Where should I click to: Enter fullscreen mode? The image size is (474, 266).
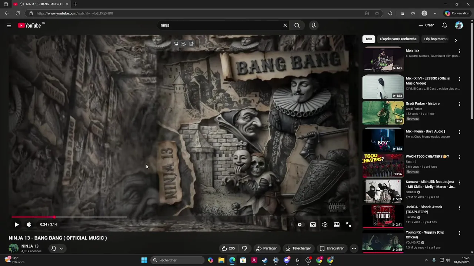[x=348, y=225]
